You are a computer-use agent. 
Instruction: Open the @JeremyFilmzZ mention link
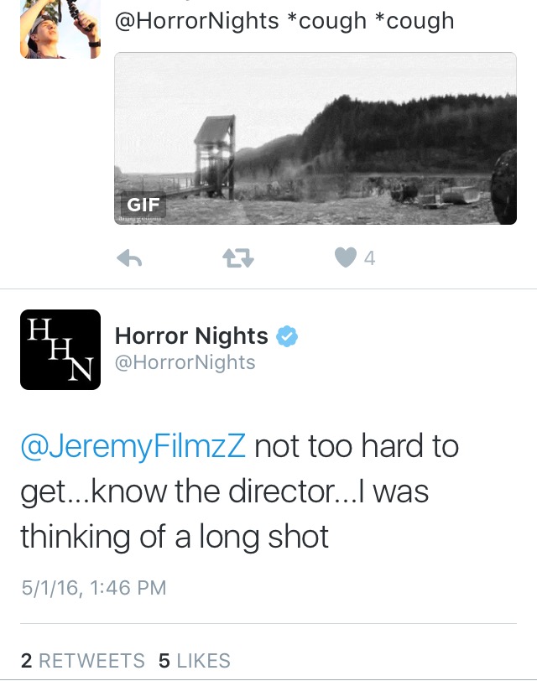133,446
